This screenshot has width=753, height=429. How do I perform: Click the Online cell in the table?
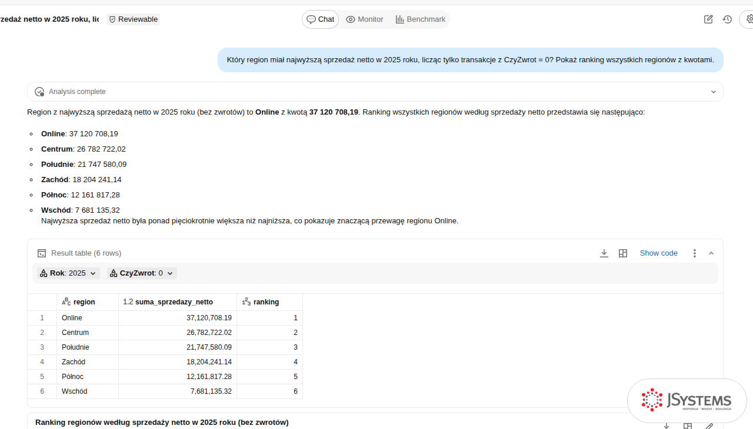pos(88,318)
